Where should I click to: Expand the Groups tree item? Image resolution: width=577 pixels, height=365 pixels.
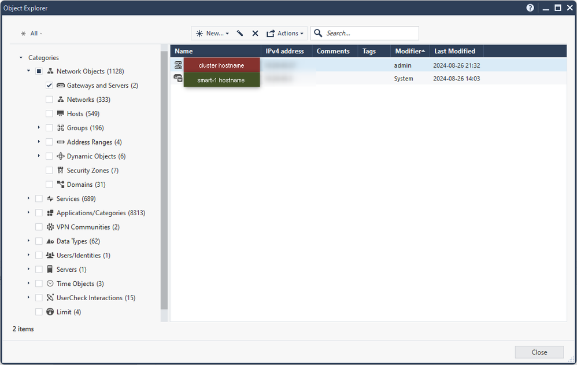(x=39, y=127)
